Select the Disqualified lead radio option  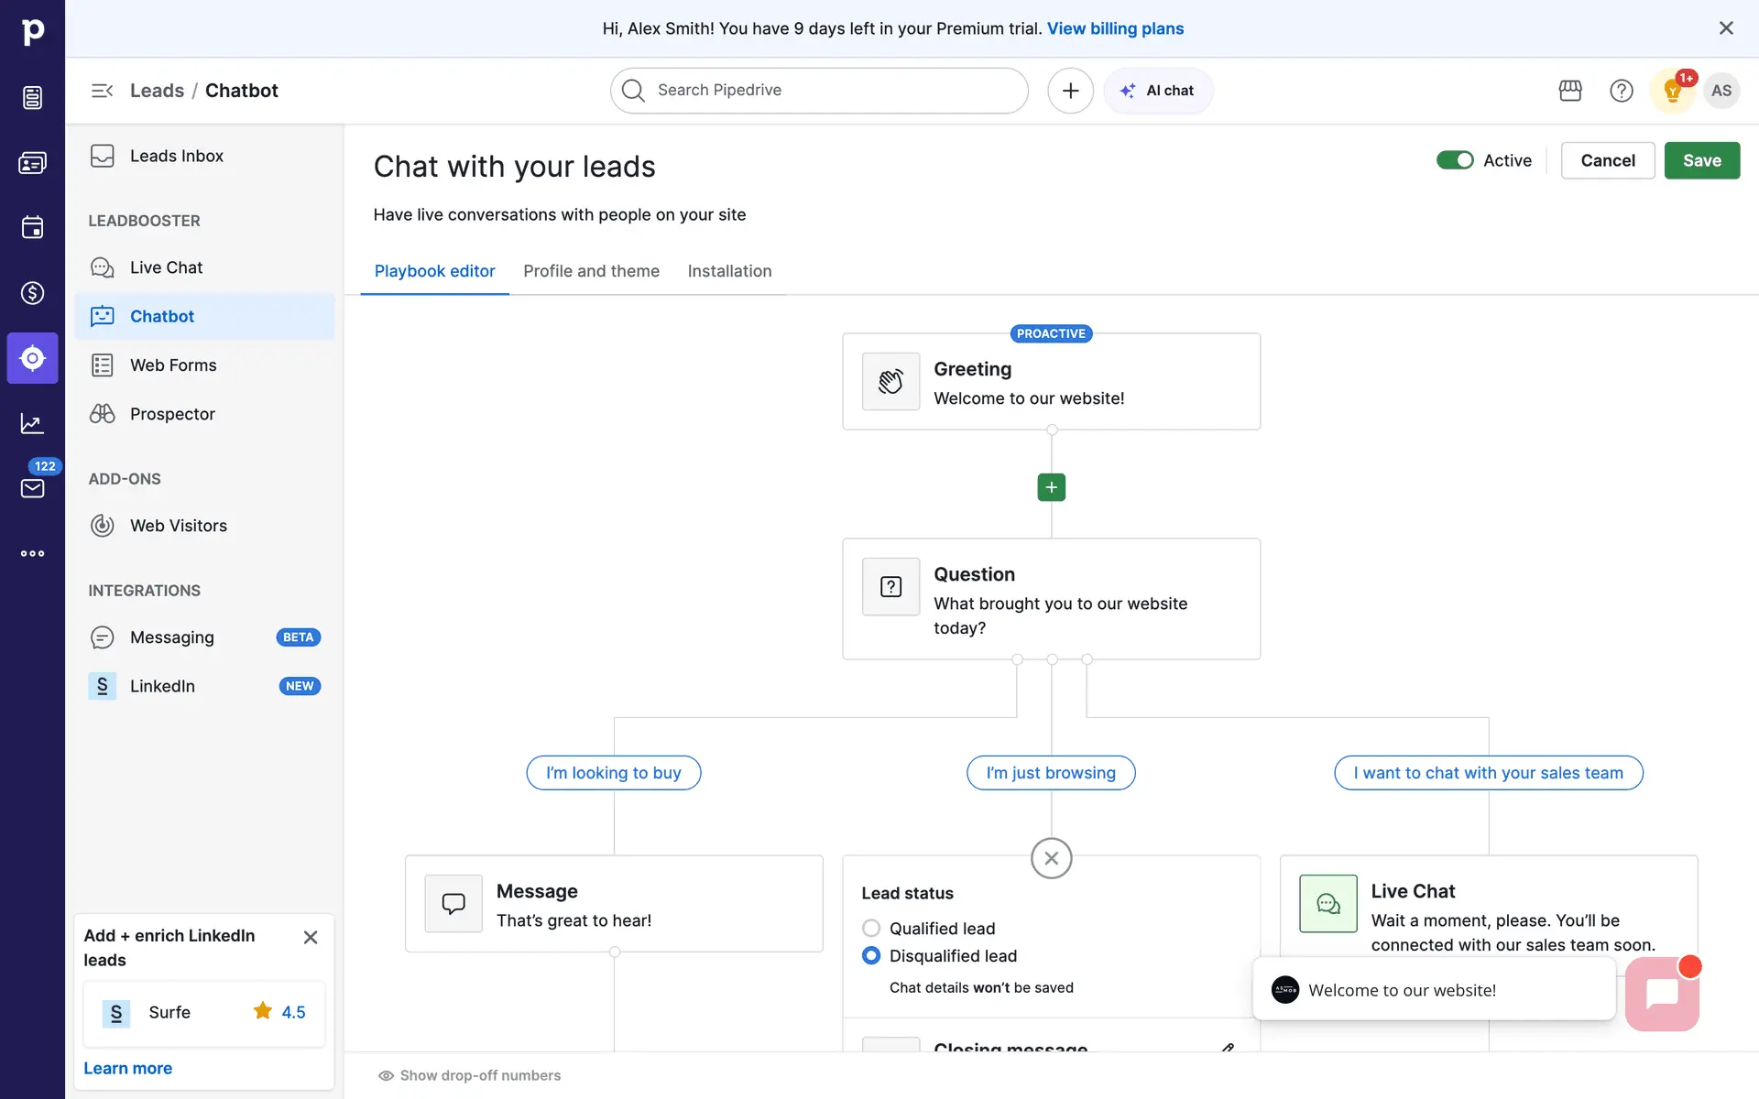(871, 956)
